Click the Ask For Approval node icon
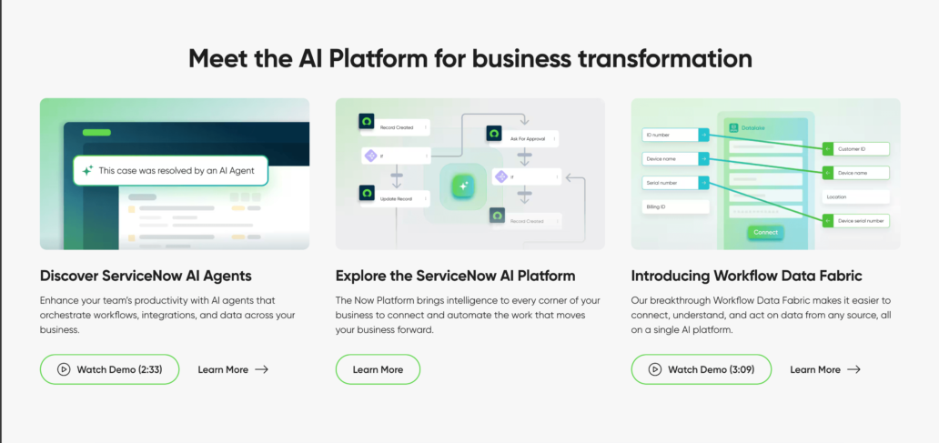 pyautogui.click(x=495, y=135)
